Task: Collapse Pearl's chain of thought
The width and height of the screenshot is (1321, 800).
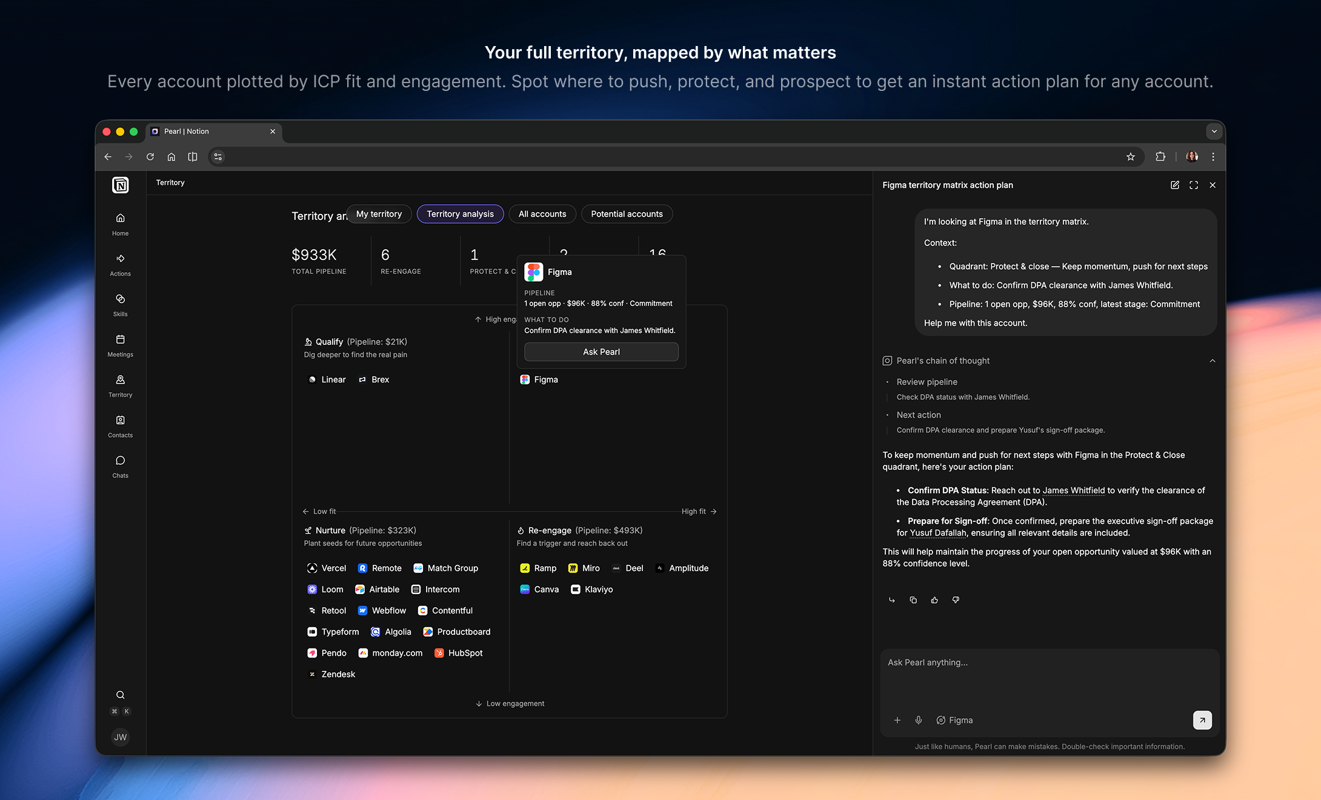Action: pos(1213,361)
